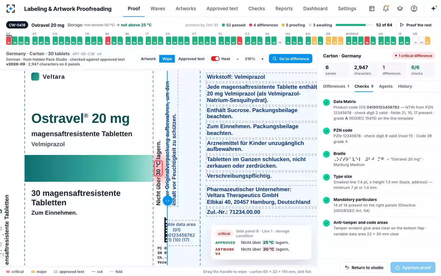Screen dimensions: 441x276
Task: Select the Wipe view mode
Action: click(167, 59)
